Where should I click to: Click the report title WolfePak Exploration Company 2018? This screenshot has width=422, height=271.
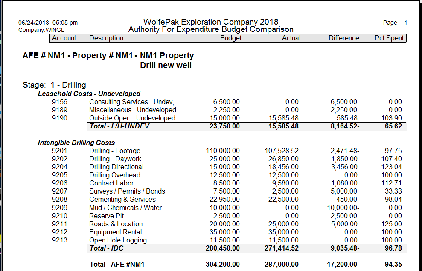[x=211, y=22]
